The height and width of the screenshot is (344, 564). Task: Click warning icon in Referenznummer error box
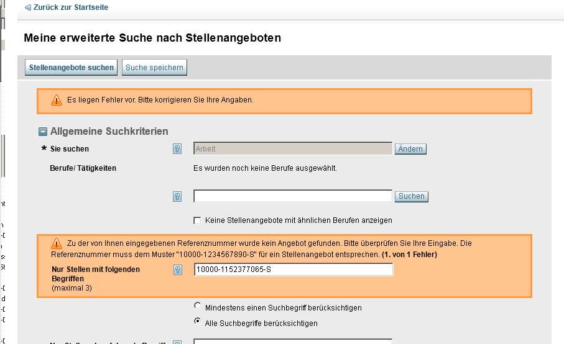[x=57, y=243]
